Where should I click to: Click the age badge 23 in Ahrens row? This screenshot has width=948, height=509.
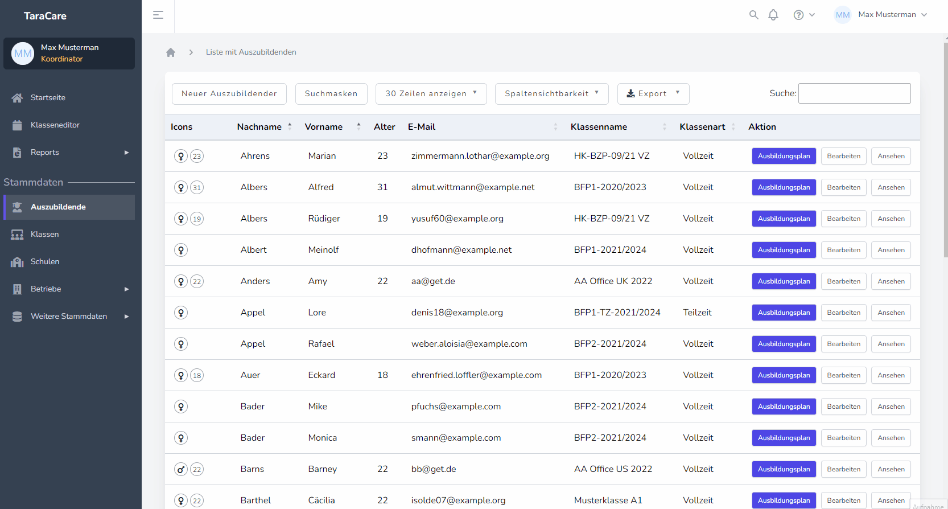coord(197,156)
